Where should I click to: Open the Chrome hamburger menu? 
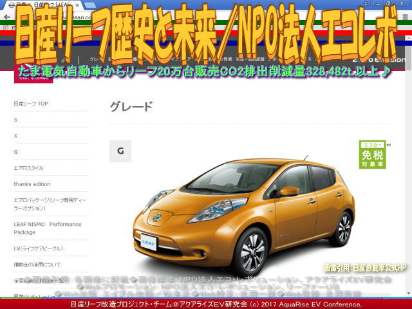(x=405, y=17)
